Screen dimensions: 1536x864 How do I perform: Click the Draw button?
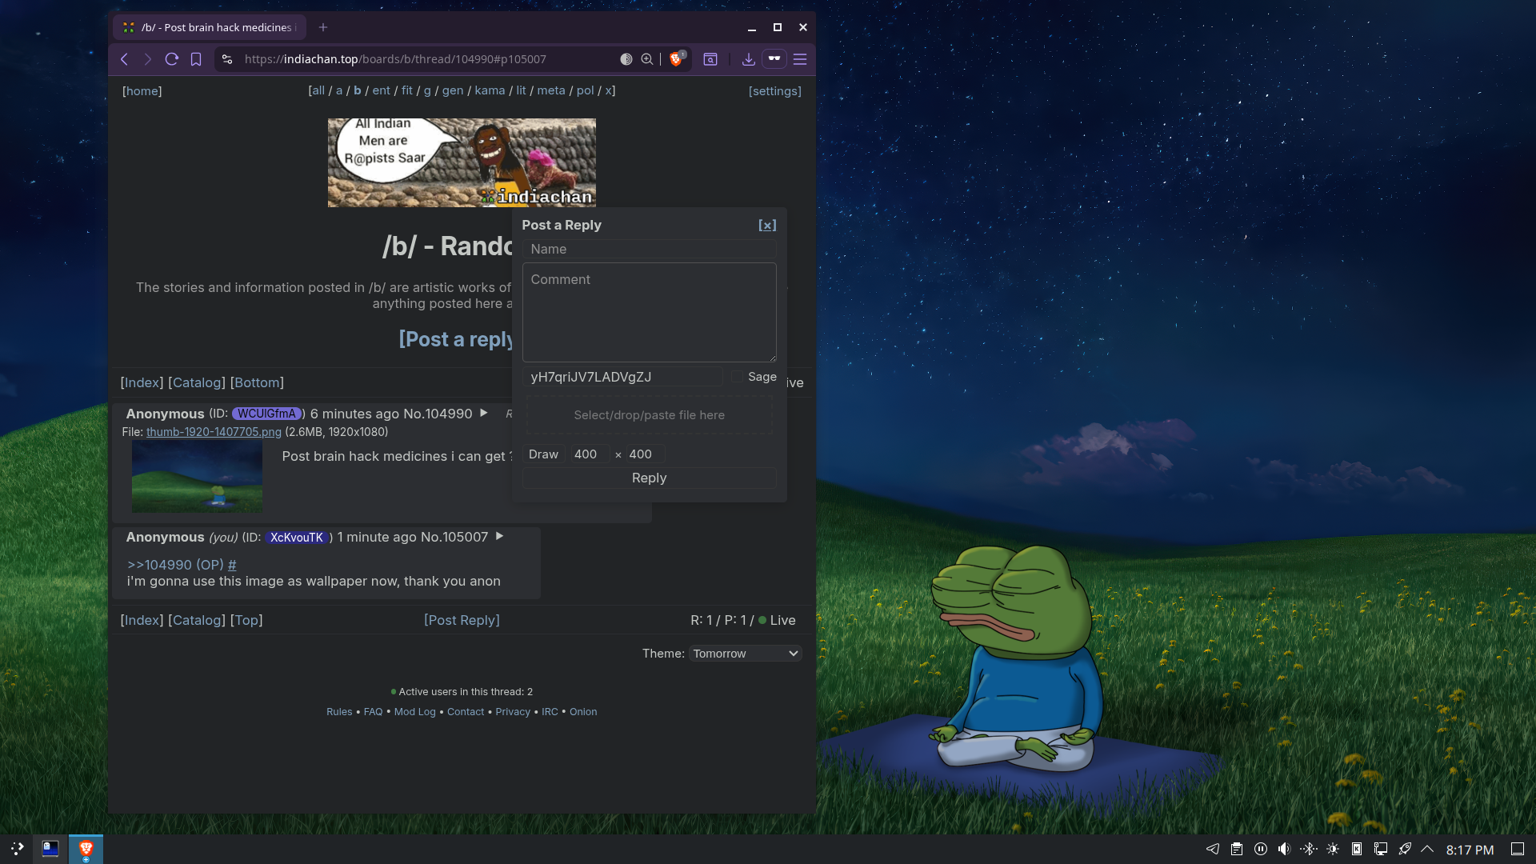(x=543, y=454)
